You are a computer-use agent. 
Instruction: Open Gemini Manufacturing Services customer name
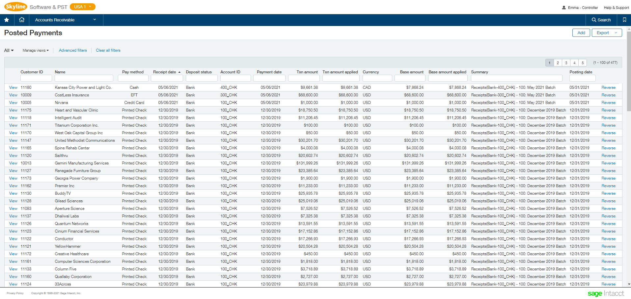point(82,163)
